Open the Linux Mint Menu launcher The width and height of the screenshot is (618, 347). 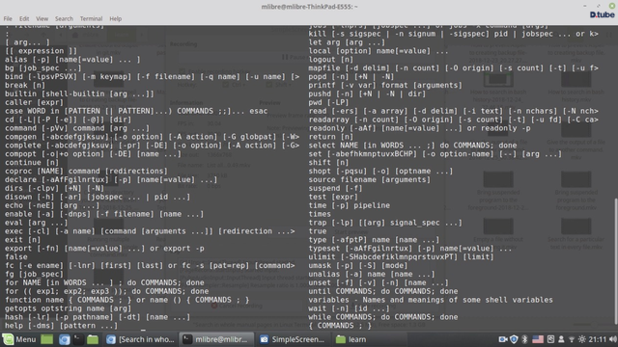pos(19,339)
